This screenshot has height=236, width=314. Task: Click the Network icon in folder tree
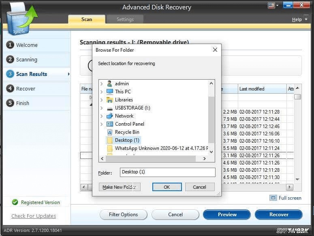click(x=109, y=116)
